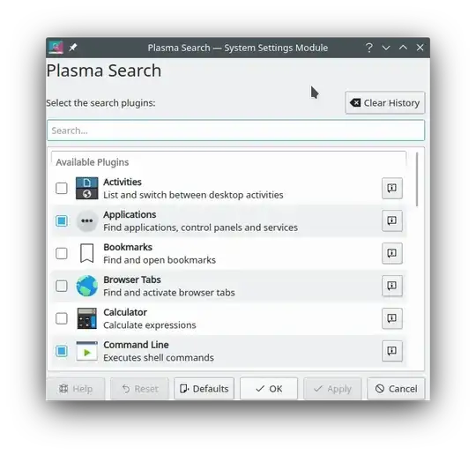Click the Browser Tabs globe icon

coord(86,286)
